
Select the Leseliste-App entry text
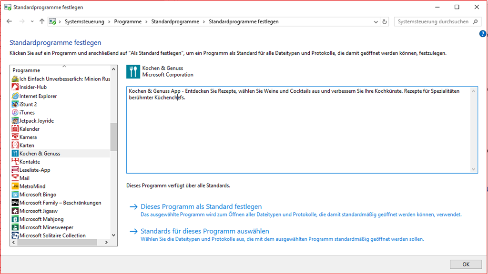pos(34,170)
